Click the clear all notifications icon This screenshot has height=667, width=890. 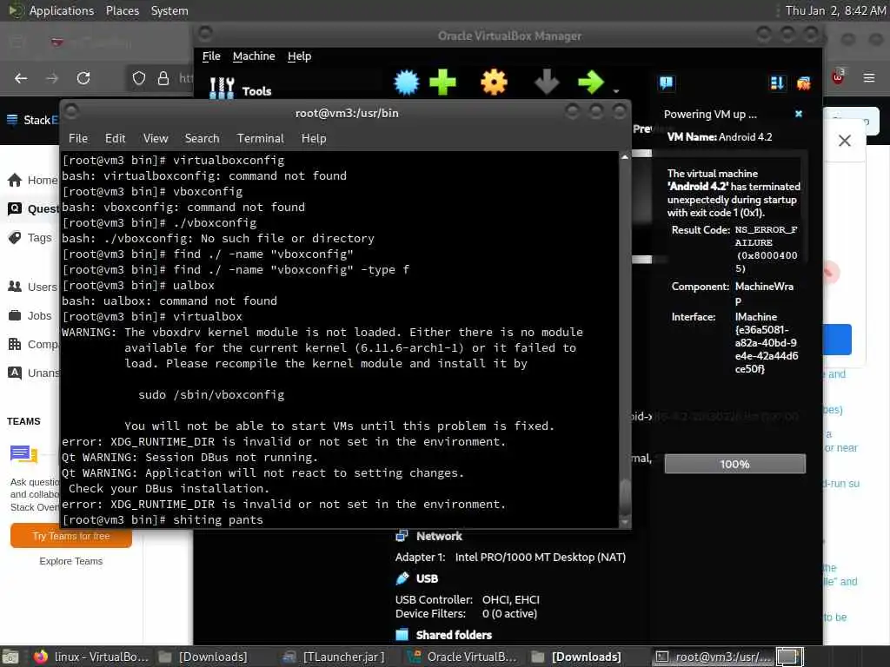pyautogui.click(x=804, y=84)
